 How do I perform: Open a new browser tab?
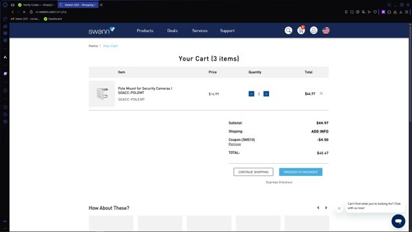pos(101,5)
